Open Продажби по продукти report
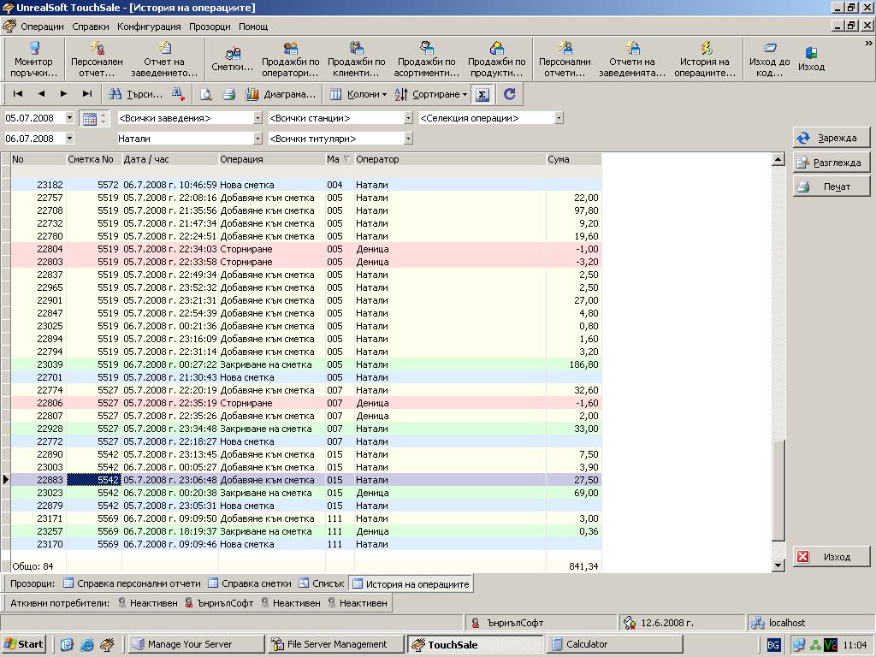Image resolution: width=876 pixels, height=657 pixels. 497,58
